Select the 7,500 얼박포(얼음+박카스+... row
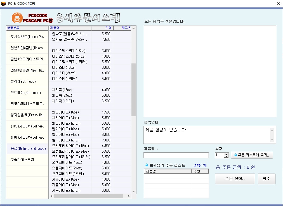283x206 pixels. pos(90,39)
